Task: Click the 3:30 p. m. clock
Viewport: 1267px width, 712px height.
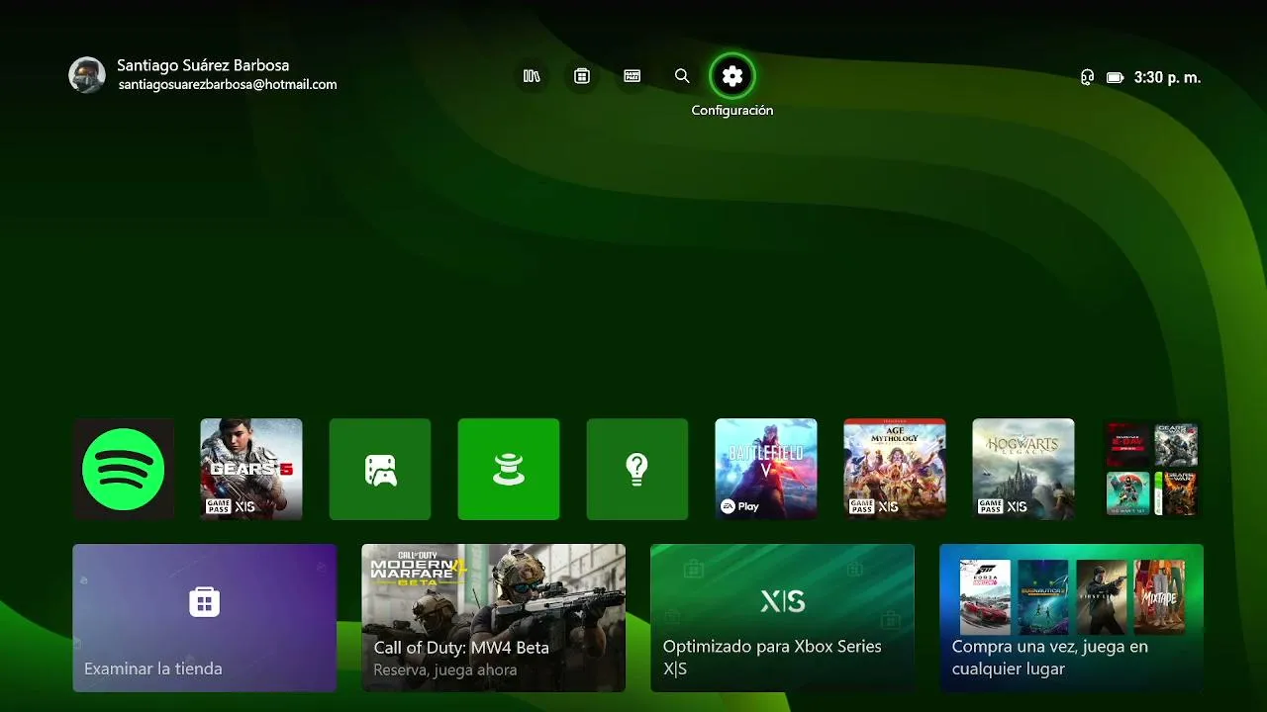Action: coord(1167,77)
